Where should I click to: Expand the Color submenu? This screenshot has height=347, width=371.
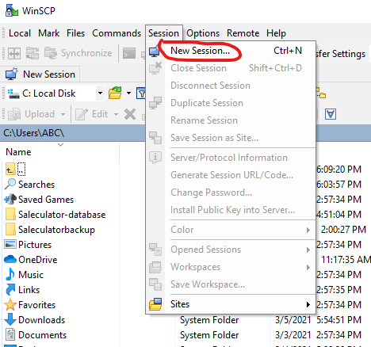(x=231, y=230)
